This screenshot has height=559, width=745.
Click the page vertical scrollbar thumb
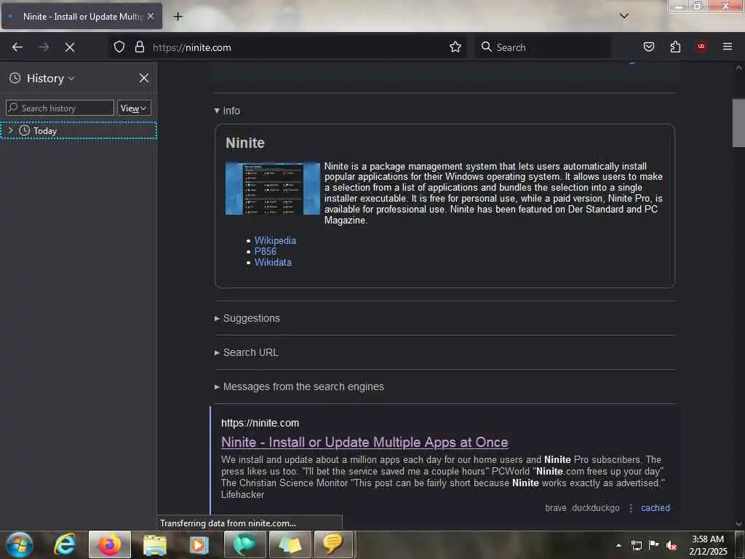point(738,123)
